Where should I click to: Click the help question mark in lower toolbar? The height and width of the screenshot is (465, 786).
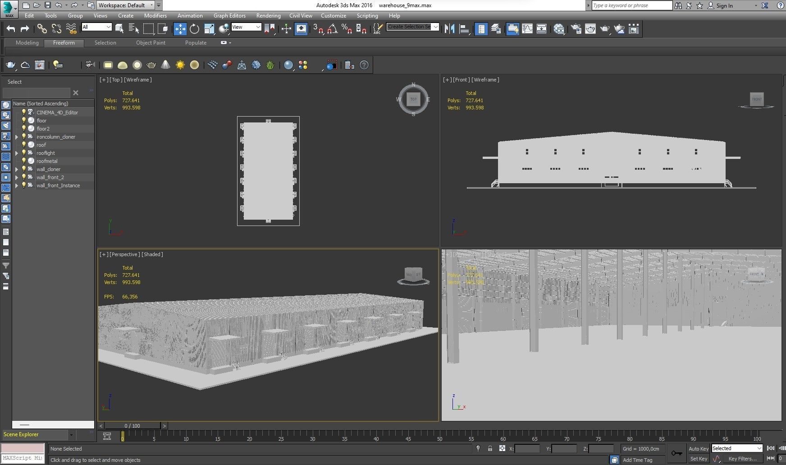(364, 65)
